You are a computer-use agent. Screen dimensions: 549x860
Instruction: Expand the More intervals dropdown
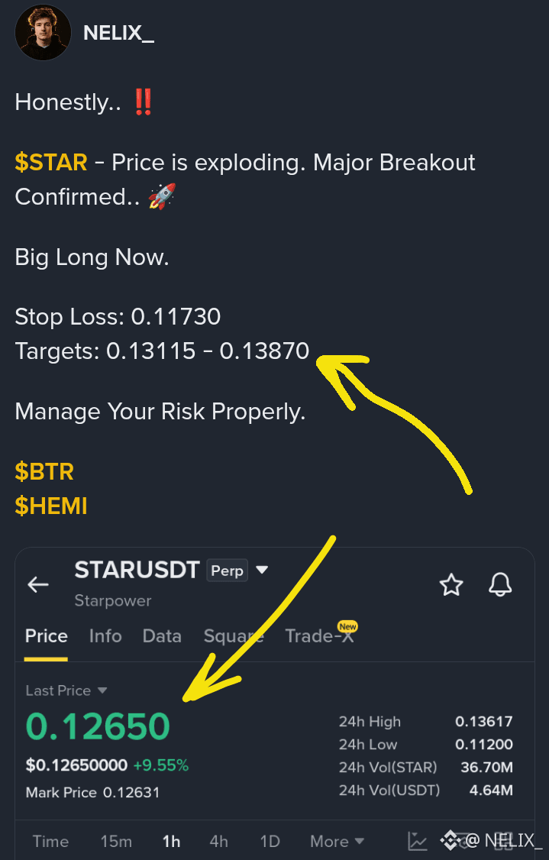[x=337, y=842]
